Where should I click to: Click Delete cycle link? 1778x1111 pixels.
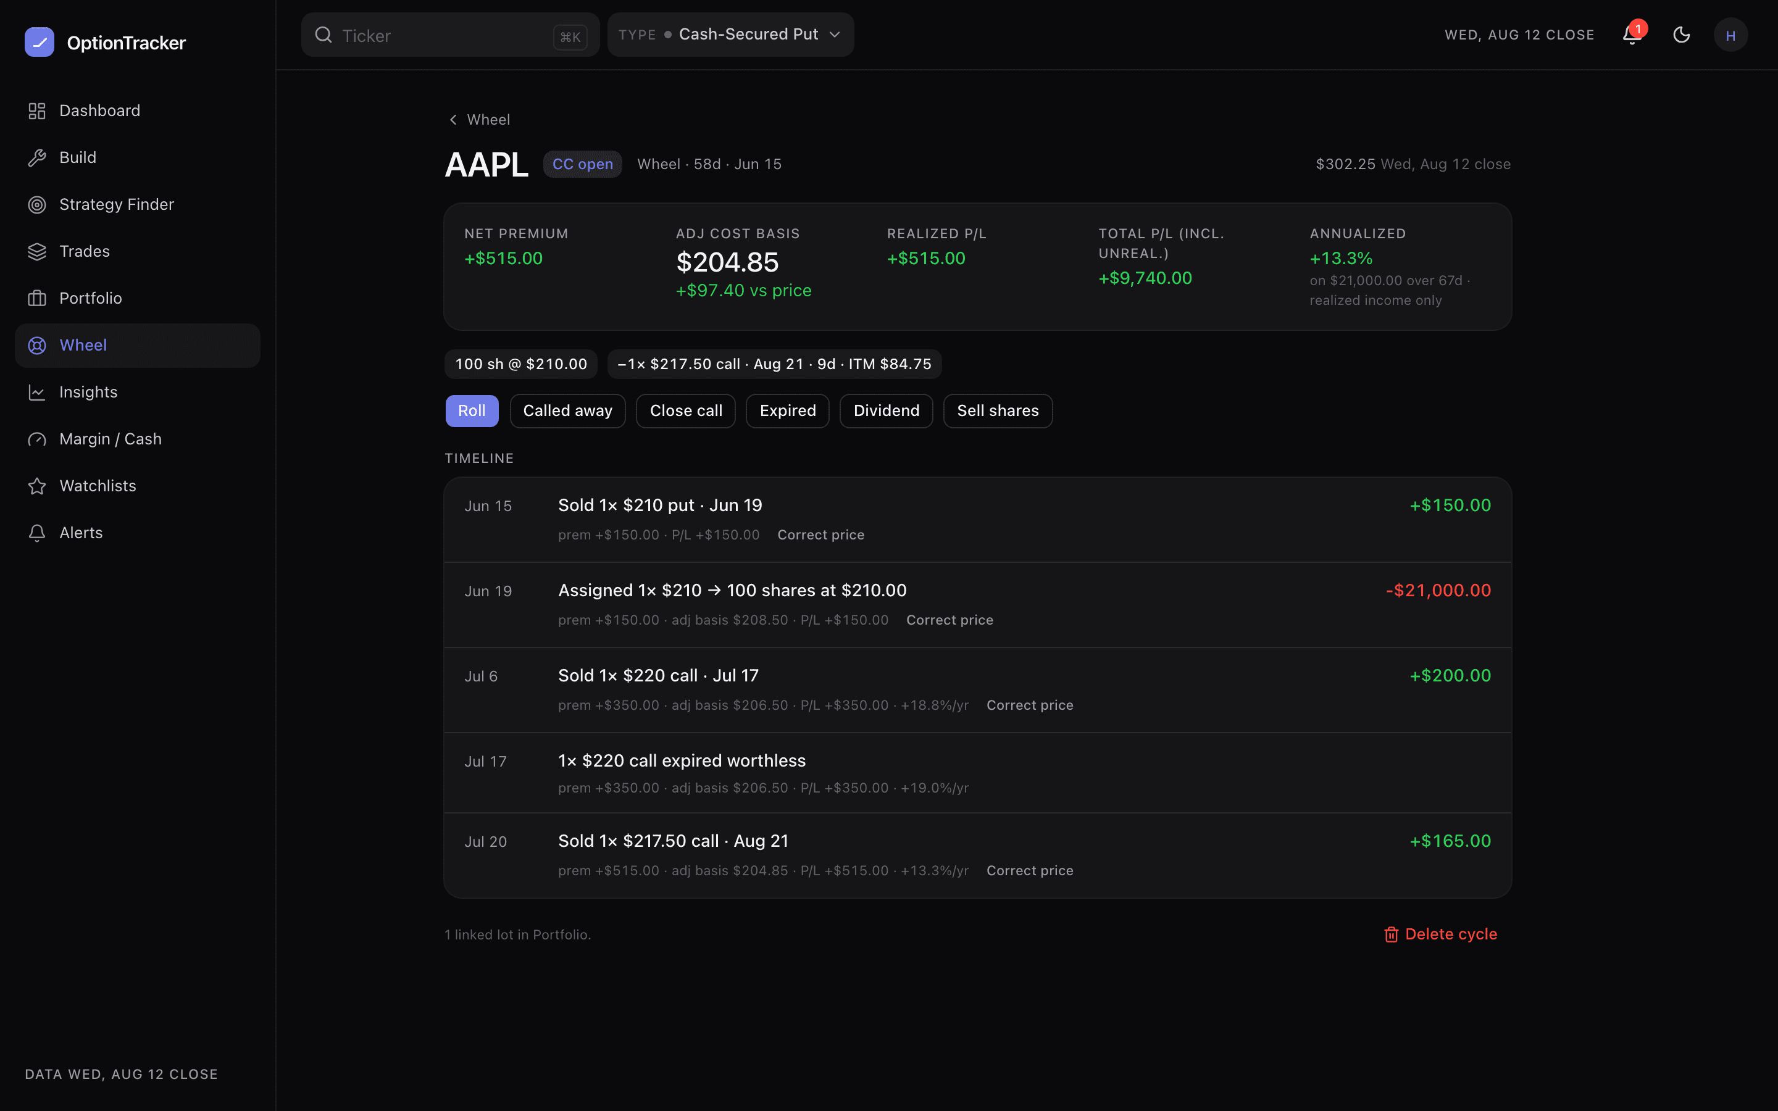1440,934
